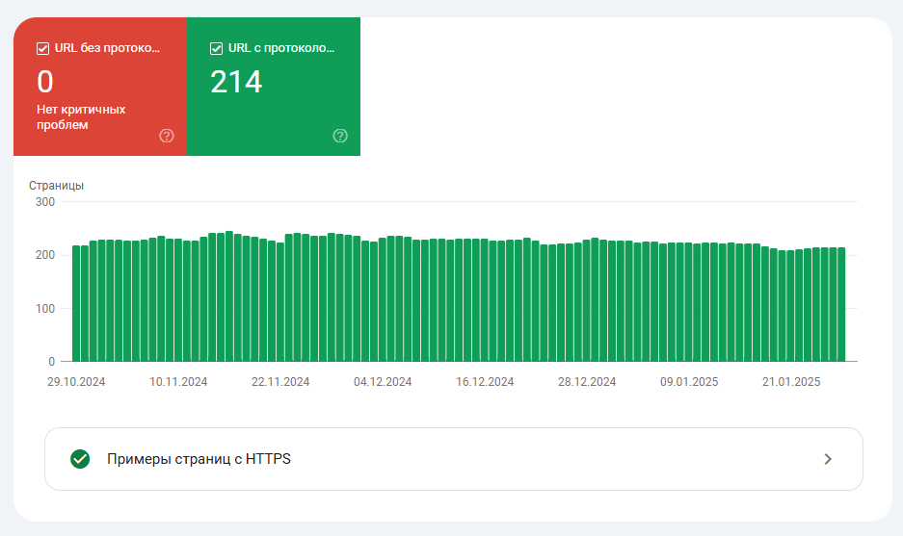The width and height of the screenshot is (903, 536).
Task: Select the red card's "0" count
Action: pyautogui.click(x=45, y=82)
